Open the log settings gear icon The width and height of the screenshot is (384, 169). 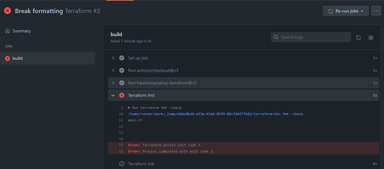click(371, 37)
